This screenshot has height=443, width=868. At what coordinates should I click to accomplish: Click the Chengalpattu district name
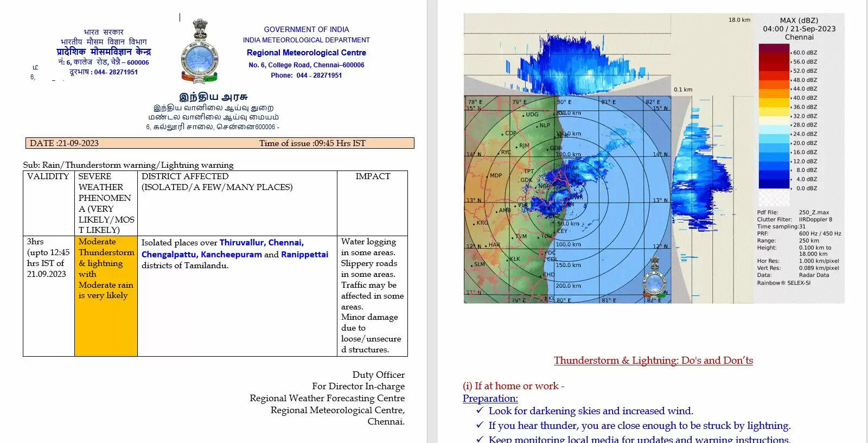point(169,255)
